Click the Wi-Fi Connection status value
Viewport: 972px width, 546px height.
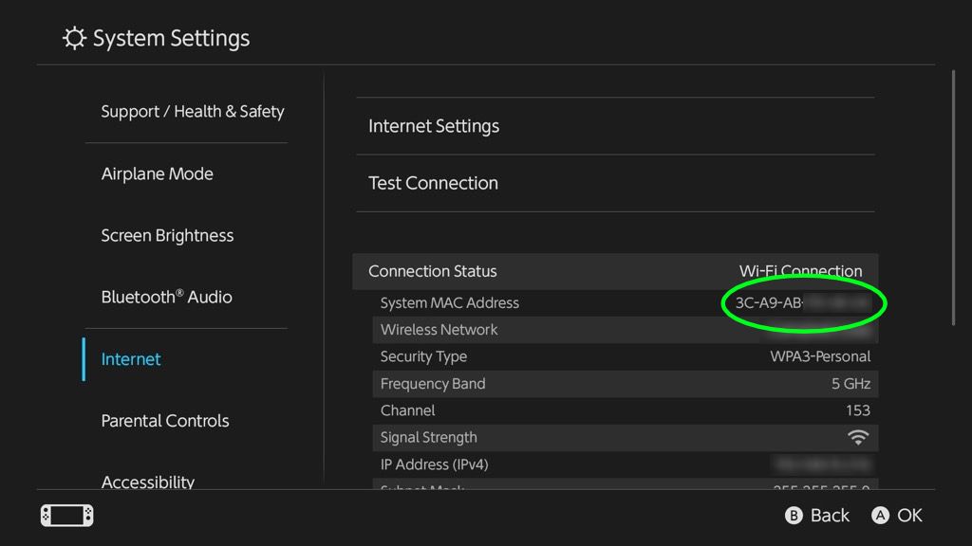tap(800, 271)
